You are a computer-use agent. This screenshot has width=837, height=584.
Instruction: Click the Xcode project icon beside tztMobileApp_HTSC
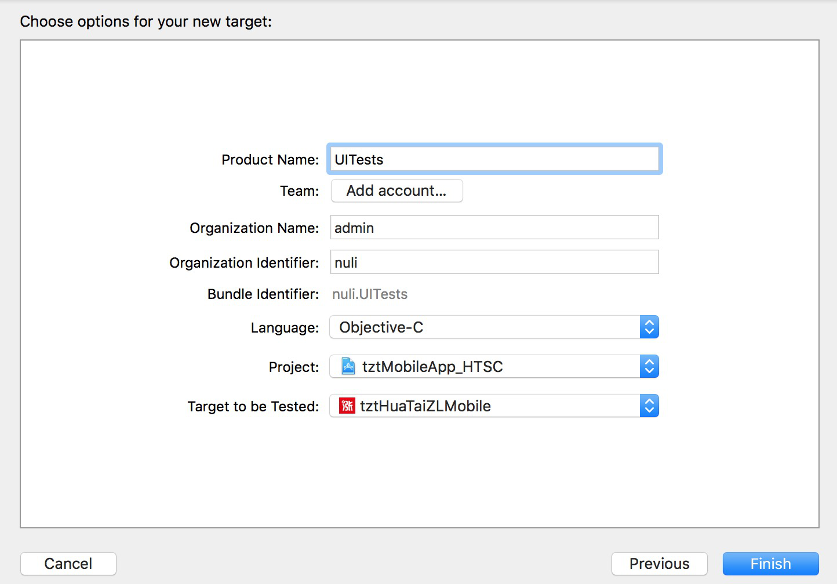pyautogui.click(x=348, y=367)
